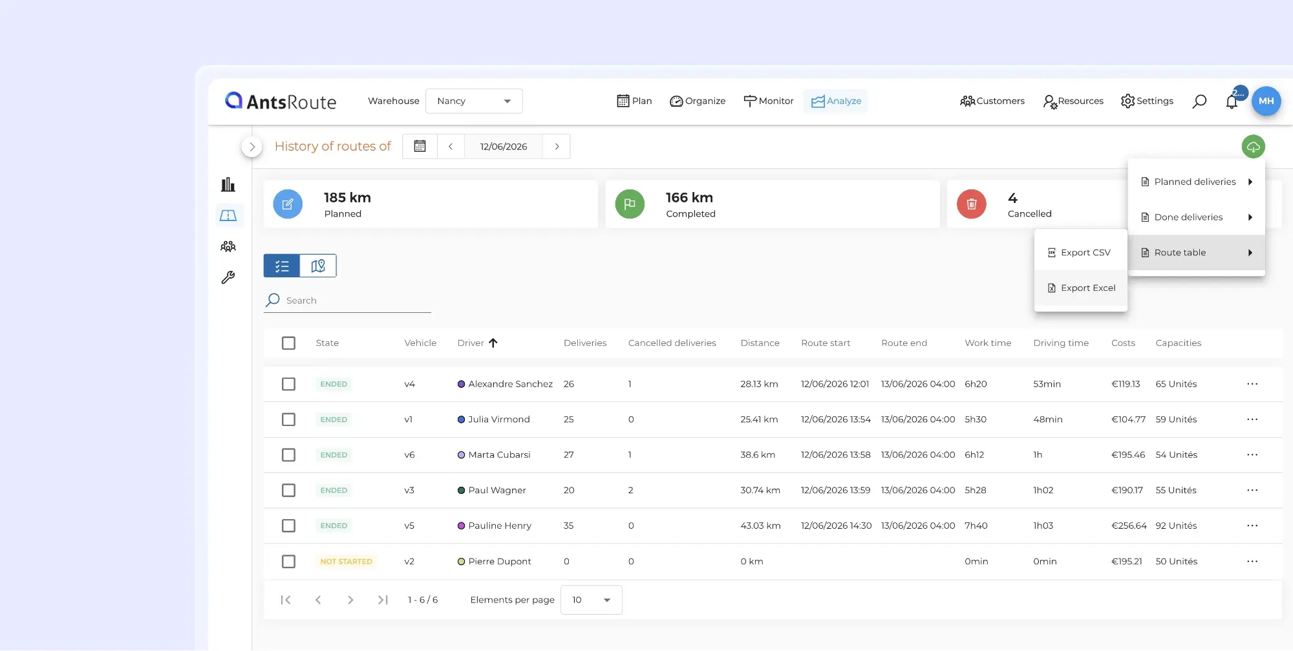Go to previous table page

(x=318, y=600)
